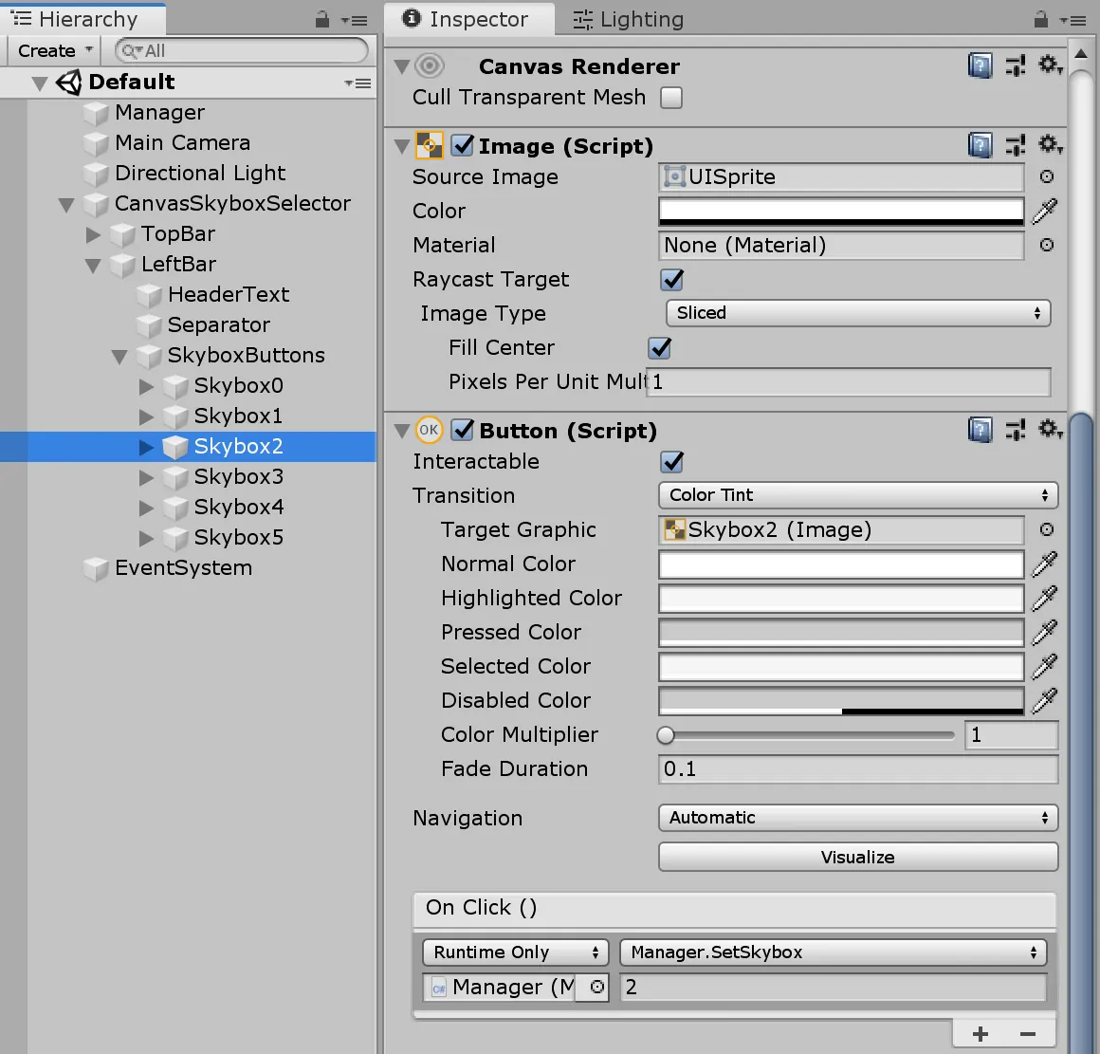Image resolution: width=1100 pixels, height=1054 pixels.
Task: Click the Normal Color swatch
Action: [841, 564]
